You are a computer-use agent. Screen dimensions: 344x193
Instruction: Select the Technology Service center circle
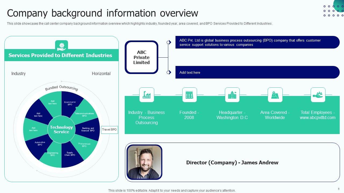[x=62, y=129]
